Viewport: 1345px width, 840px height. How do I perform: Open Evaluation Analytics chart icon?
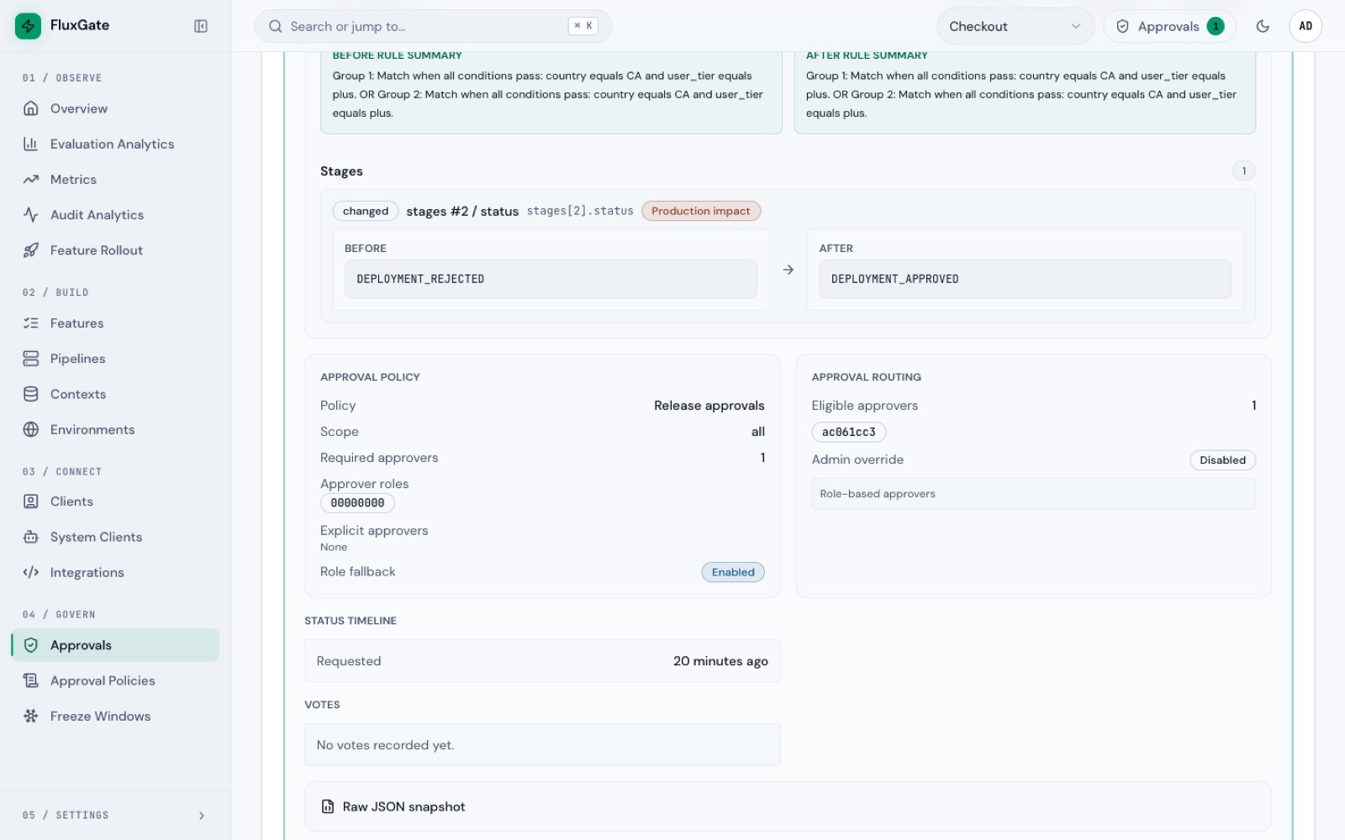31,144
